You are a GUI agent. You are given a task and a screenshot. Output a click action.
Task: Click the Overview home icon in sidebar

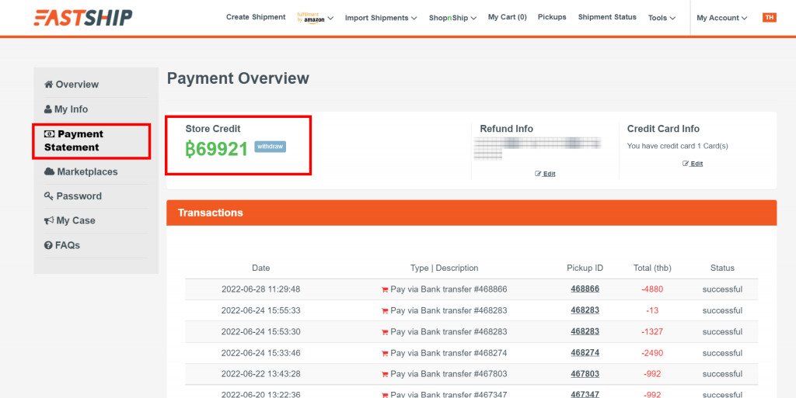point(49,85)
